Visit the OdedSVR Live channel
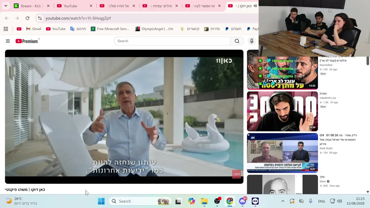 click(x=328, y=98)
